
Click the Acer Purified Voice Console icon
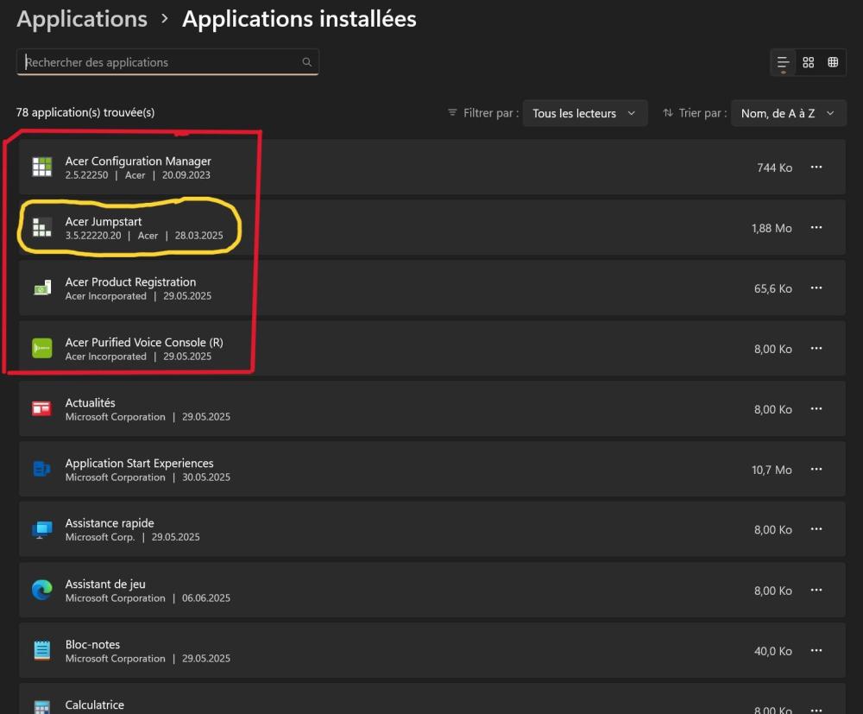click(41, 349)
